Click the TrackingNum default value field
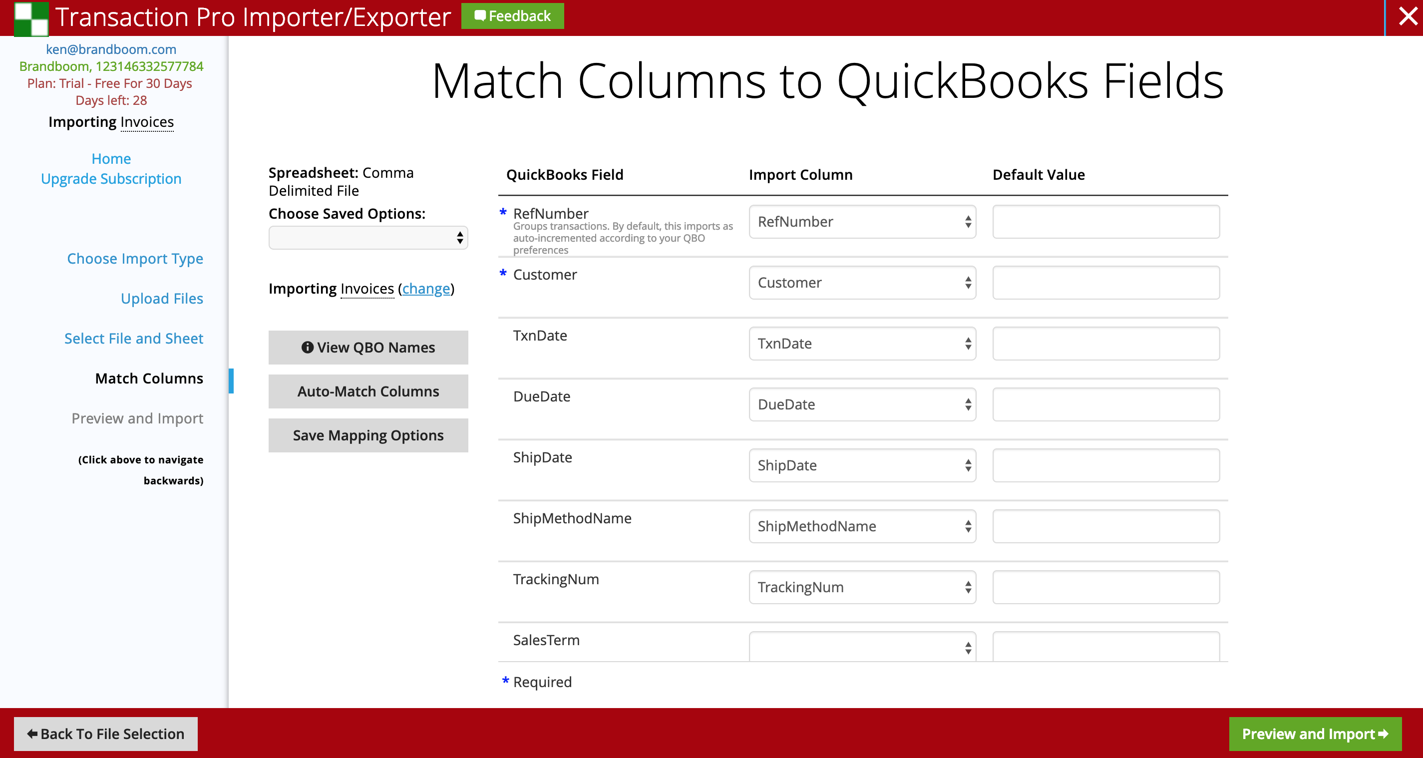Viewport: 1423px width, 758px height. [1106, 587]
